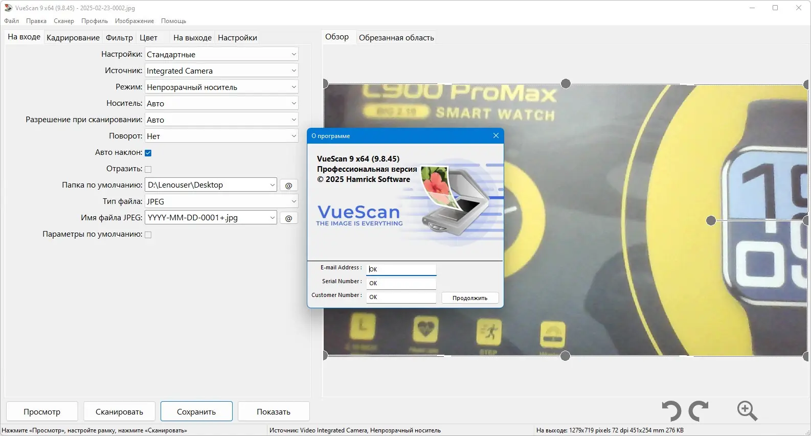Click status text 'Источник: Video Integrated Camera'
This screenshot has width=811, height=436.
pyautogui.click(x=355, y=430)
